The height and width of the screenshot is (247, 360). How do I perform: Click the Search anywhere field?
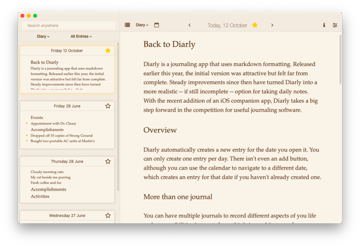click(x=69, y=25)
